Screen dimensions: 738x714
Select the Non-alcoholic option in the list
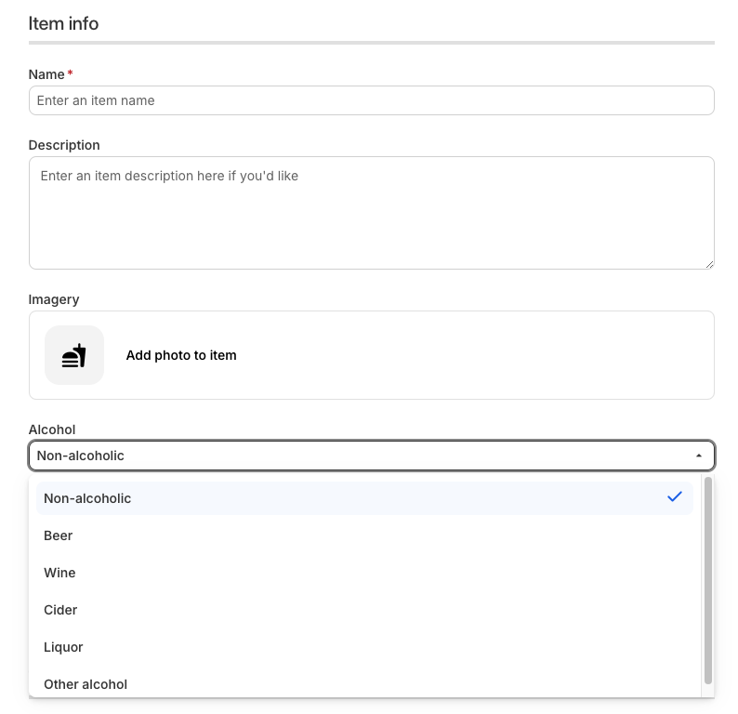(x=364, y=498)
